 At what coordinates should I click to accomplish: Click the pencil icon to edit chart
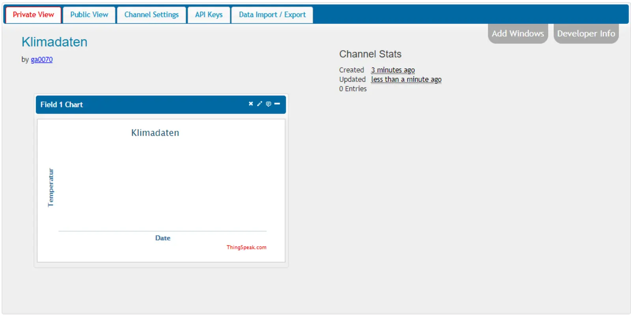(259, 104)
